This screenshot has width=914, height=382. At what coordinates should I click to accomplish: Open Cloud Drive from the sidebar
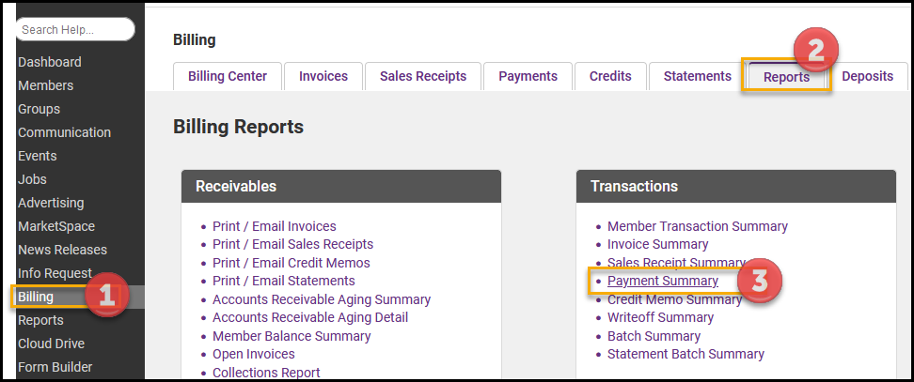[51, 344]
